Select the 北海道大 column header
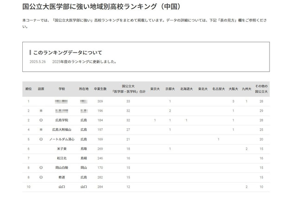The width and height of the screenshot is (297, 198). tap(186, 89)
